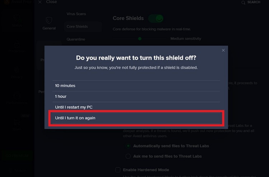Click the Close settings X icon
The width and height of the screenshot is (269, 177).
click(x=40, y=2)
